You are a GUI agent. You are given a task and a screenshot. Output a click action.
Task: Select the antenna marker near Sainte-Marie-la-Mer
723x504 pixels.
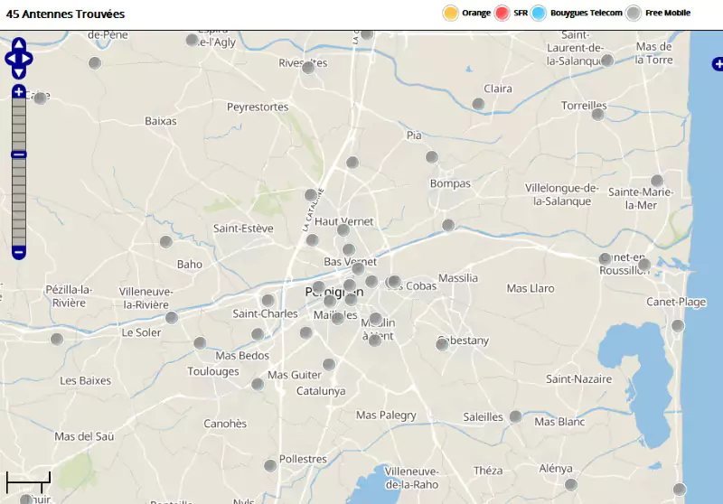pos(657,181)
